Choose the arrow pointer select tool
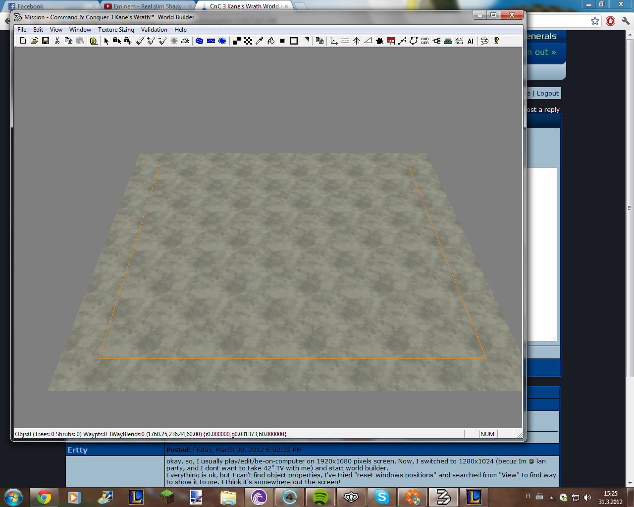The image size is (634, 507). pyautogui.click(x=106, y=41)
